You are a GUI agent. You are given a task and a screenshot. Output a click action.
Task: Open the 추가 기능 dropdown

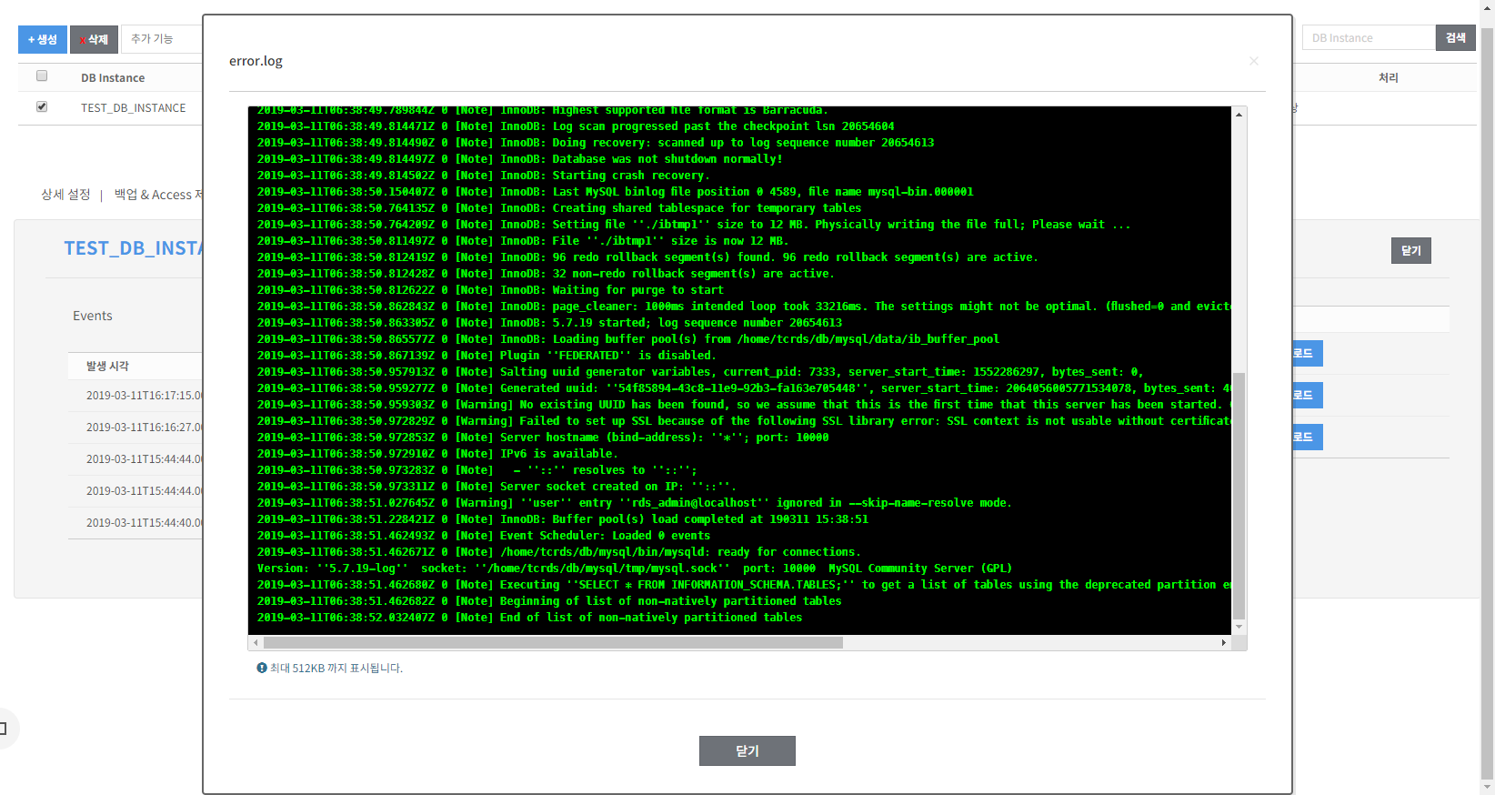point(162,39)
